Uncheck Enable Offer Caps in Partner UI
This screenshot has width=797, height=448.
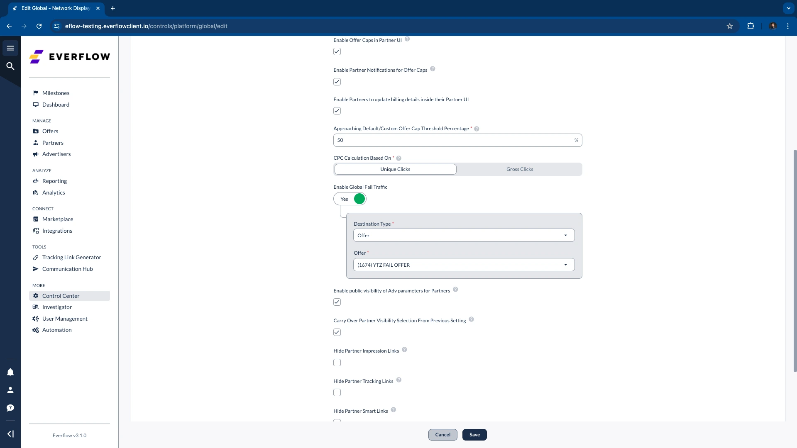click(337, 51)
